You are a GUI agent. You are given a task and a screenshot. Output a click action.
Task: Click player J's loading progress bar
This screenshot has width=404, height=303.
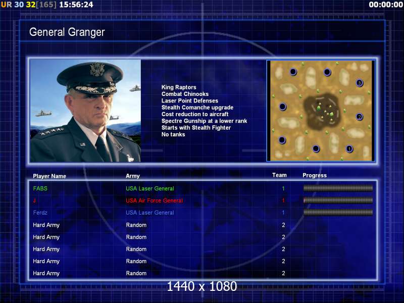click(338, 200)
